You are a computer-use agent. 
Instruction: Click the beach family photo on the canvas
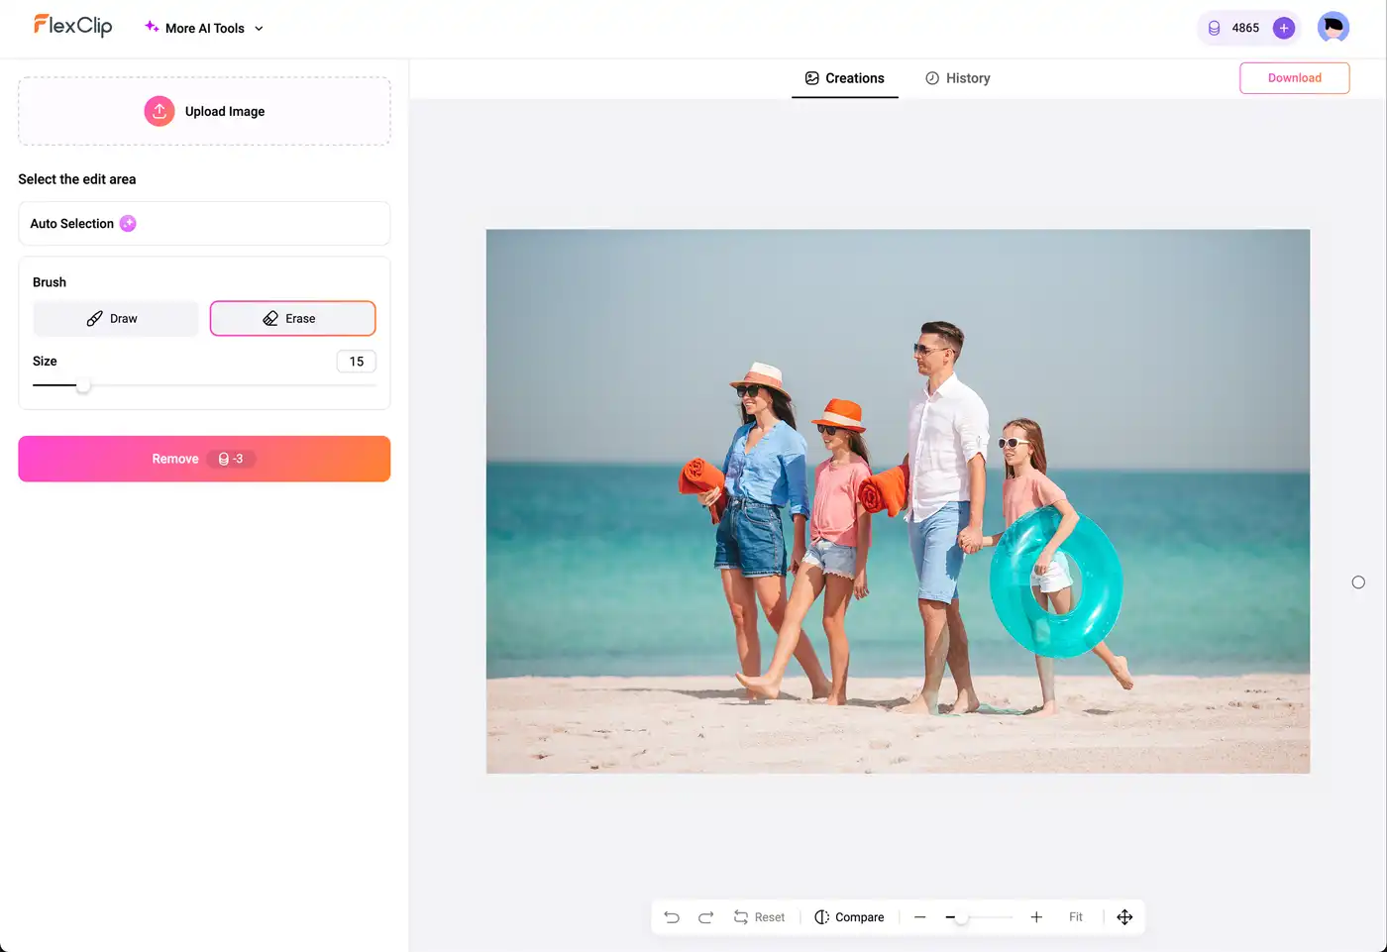[x=898, y=501]
